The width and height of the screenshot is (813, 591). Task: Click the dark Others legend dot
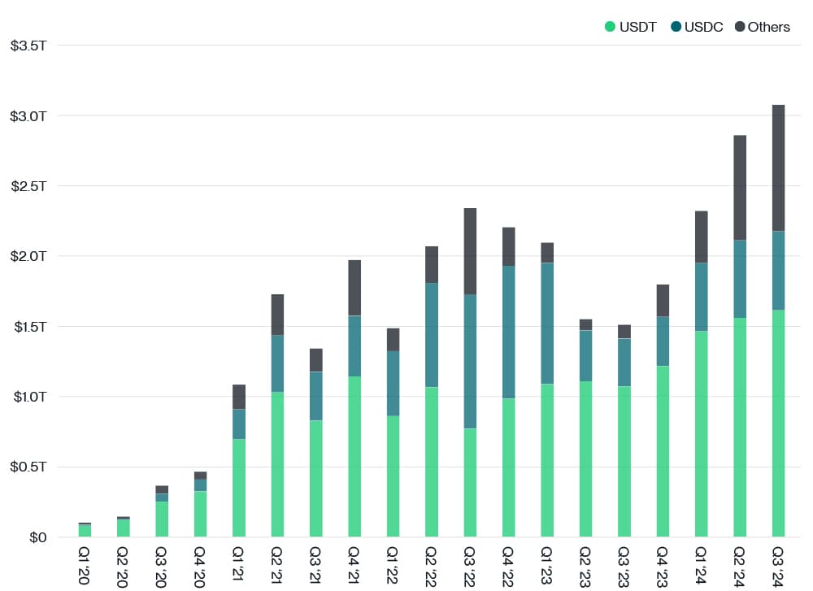click(739, 27)
